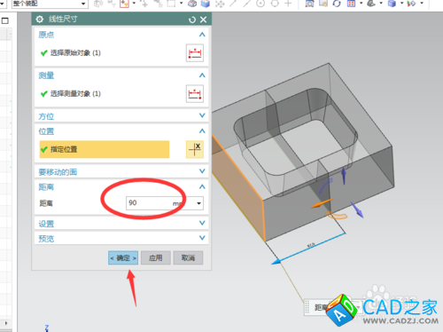Click the specify location point icon
The width and height of the screenshot is (443, 332).
pyautogui.click(x=195, y=149)
